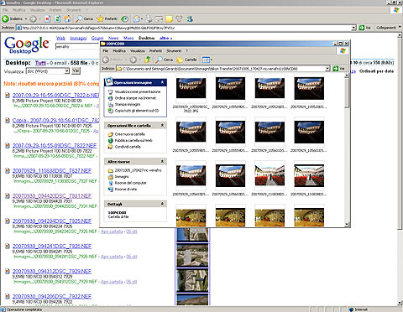Click Ordina stampe via Internet
403x312 pixels.
tap(132, 98)
